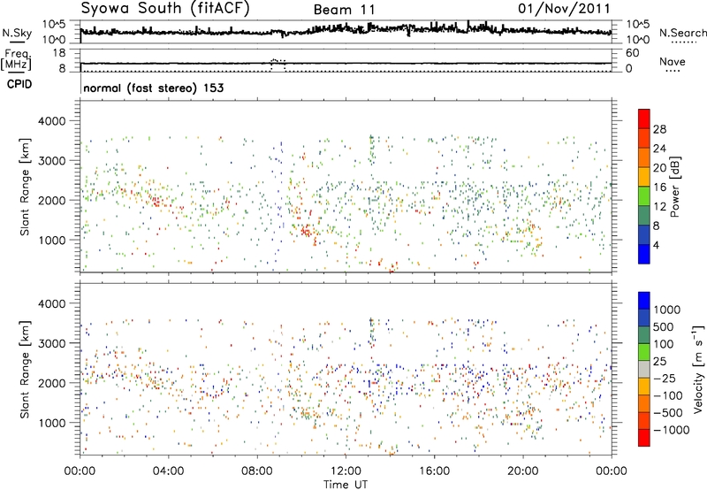This screenshot has height=490, width=707.
Task: Click the 'Syowa South (fitACF)' title
Action: point(165,8)
